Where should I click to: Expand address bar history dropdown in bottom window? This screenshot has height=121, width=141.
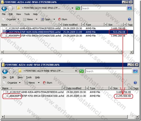click(x=76, y=71)
